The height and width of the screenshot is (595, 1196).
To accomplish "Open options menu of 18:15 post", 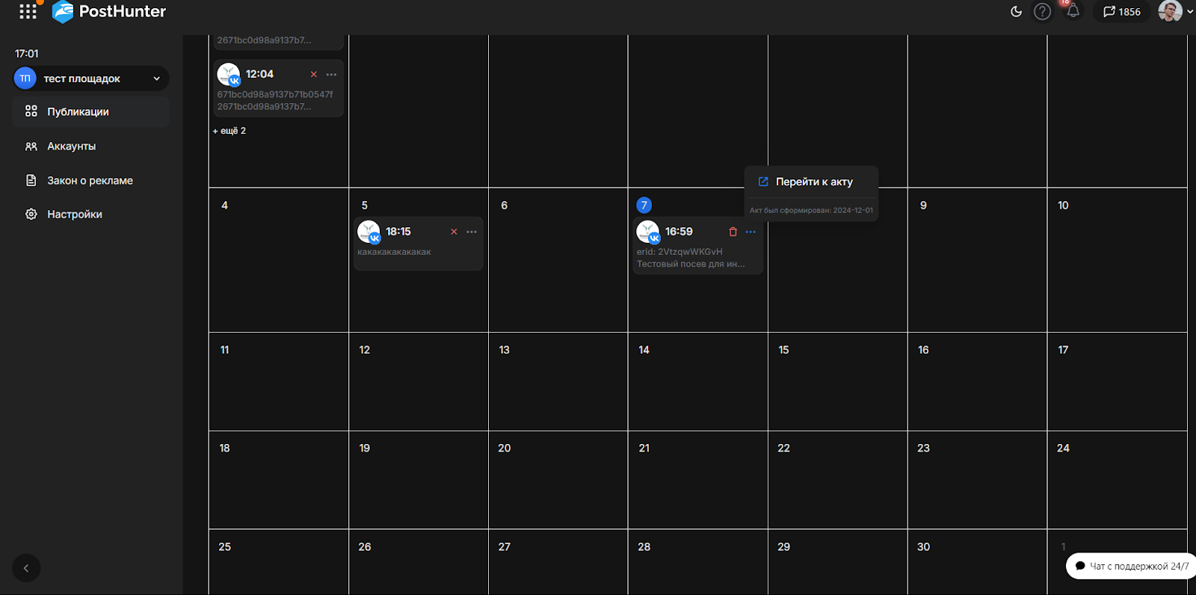I will pyautogui.click(x=471, y=232).
